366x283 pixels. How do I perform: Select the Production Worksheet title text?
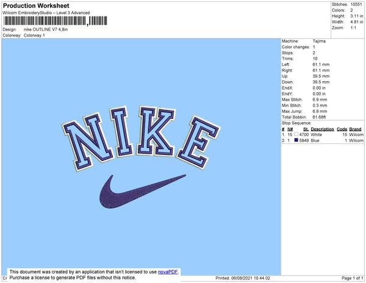click(36, 6)
